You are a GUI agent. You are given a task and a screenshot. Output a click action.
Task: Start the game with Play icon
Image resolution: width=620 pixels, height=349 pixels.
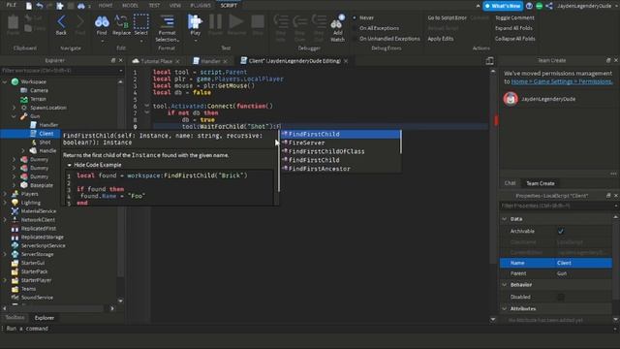(x=195, y=21)
